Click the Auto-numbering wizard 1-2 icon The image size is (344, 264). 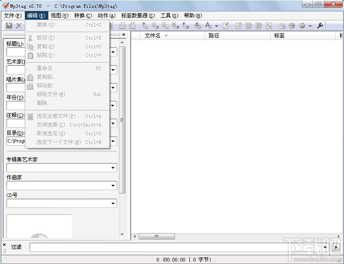tap(269, 26)
